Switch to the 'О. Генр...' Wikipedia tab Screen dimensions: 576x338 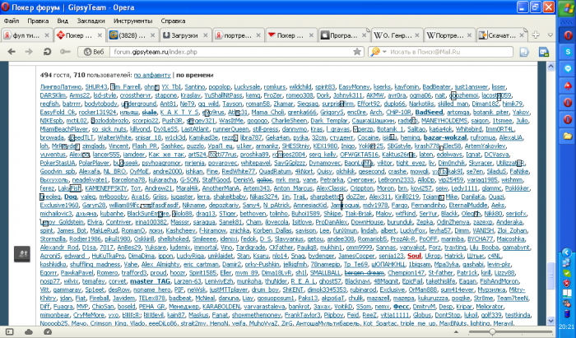tap(397, 35)
